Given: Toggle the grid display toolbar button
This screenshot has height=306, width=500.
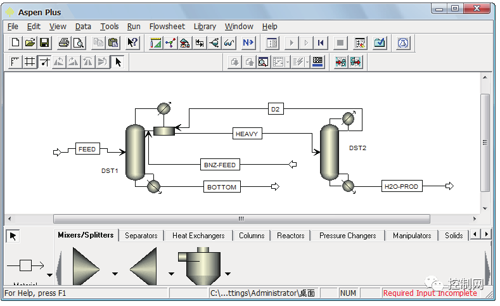Looking at the screenshot, I should (30, 61).
